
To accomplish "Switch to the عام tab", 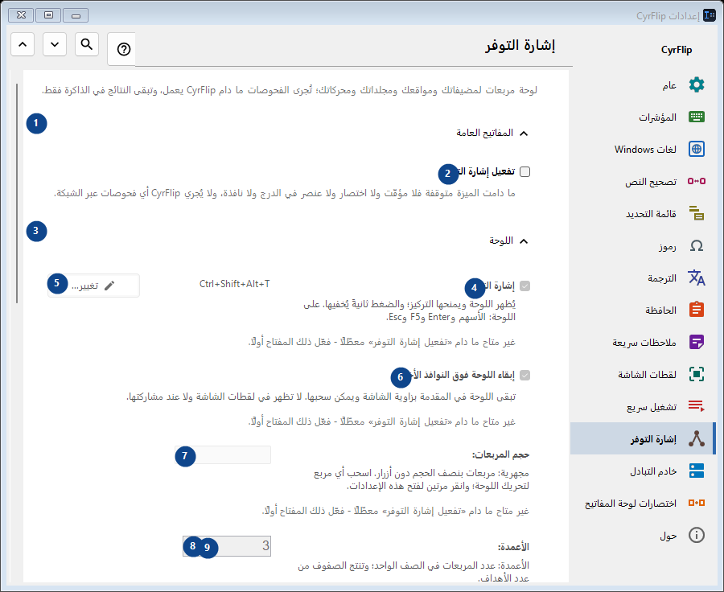I will coord(643,85).
